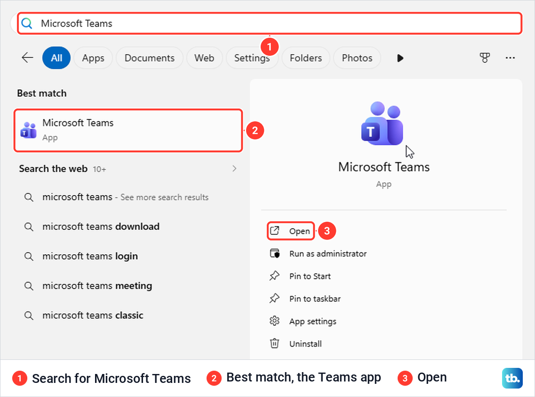Click the large Microsoft Teams logo in preview
The height and width of the screenshot is (397, 535).
click(382, 123)
